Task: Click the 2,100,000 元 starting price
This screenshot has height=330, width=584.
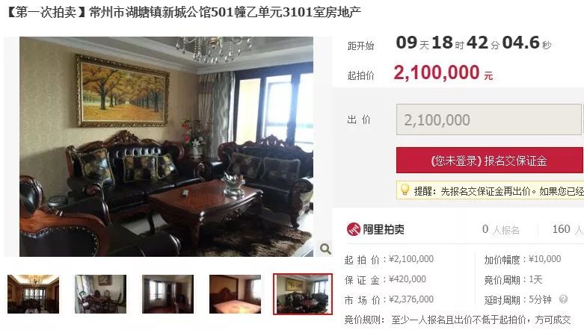Action: coord(443,72)
